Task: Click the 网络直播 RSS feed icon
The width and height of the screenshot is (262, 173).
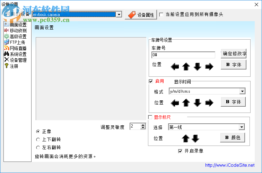Action: (7, 48)
